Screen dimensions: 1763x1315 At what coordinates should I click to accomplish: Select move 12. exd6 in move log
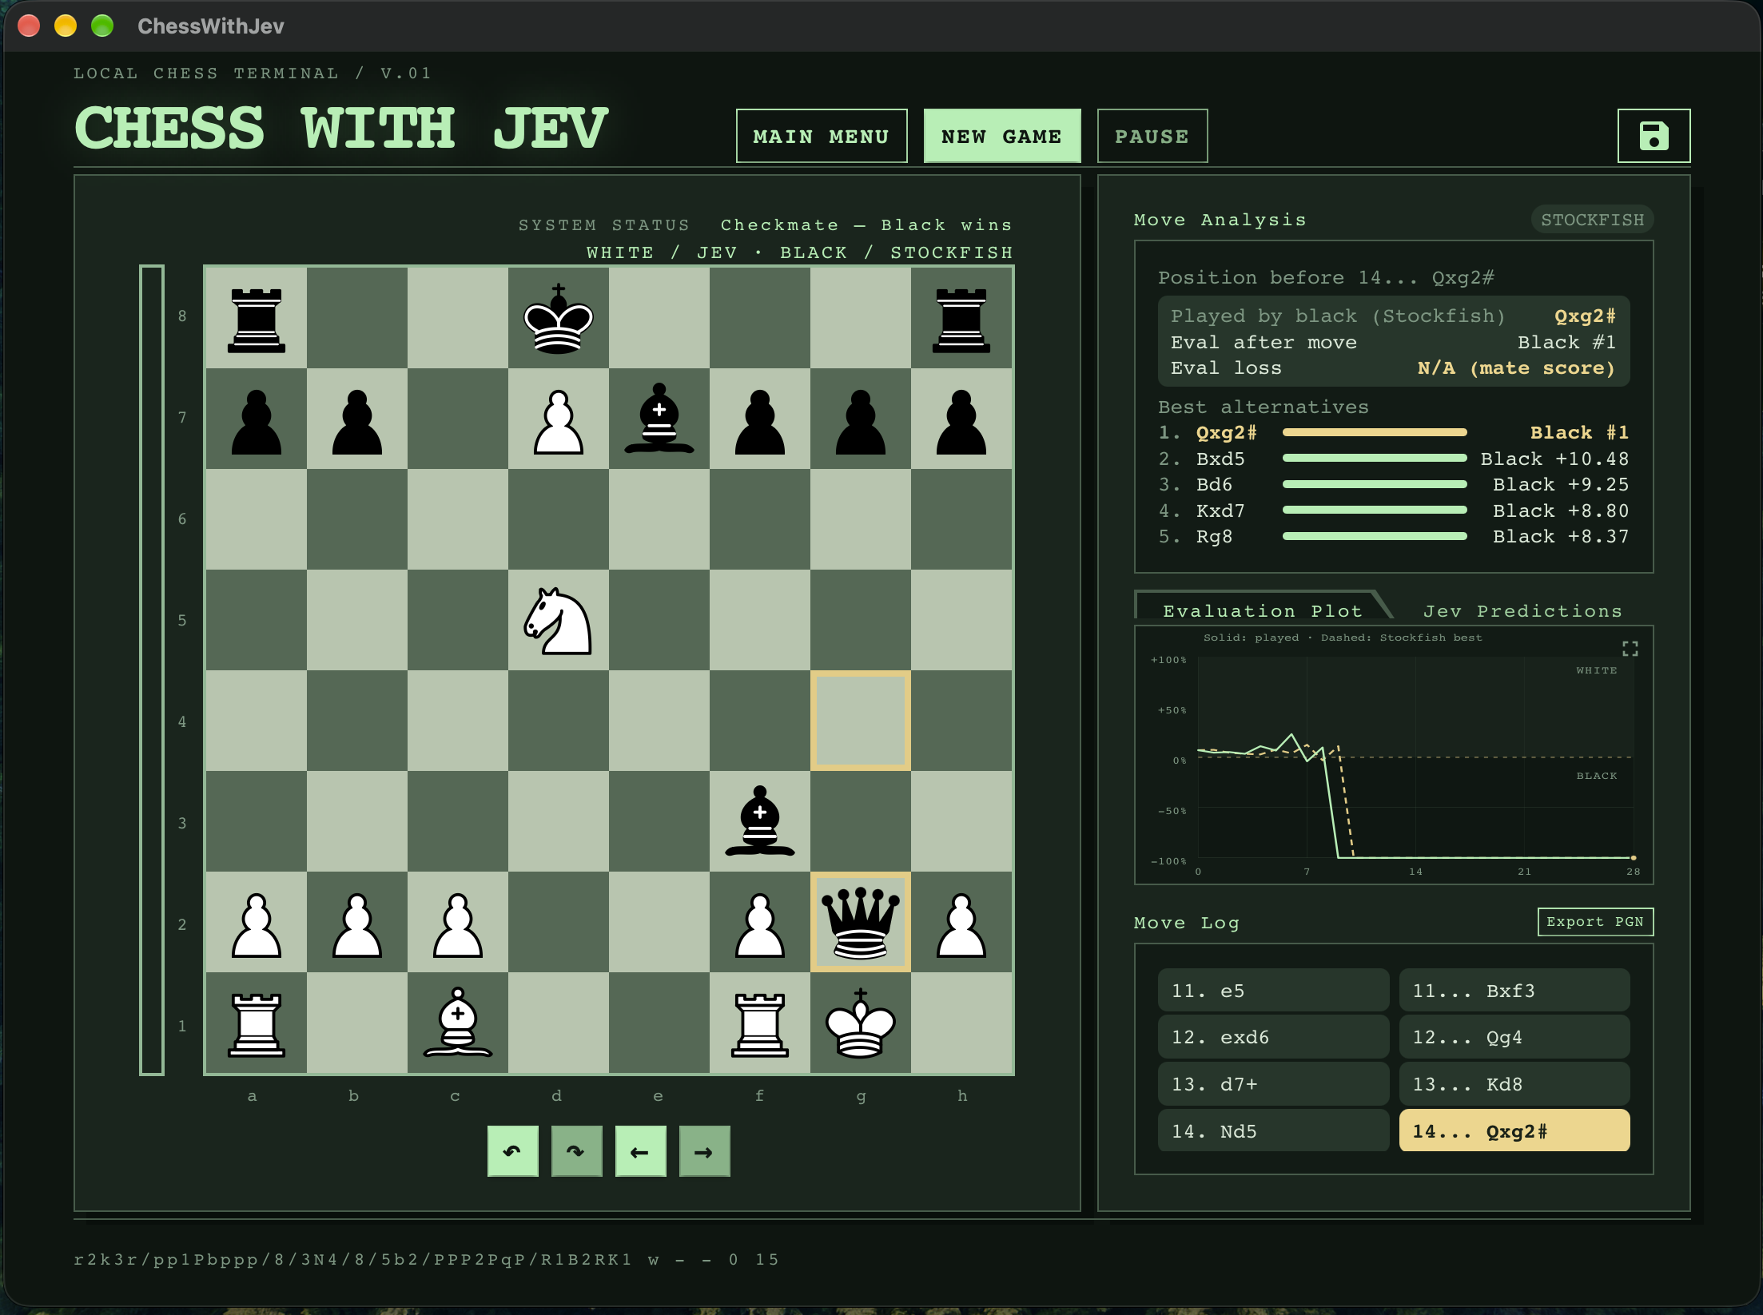tap(1273, 1037)
